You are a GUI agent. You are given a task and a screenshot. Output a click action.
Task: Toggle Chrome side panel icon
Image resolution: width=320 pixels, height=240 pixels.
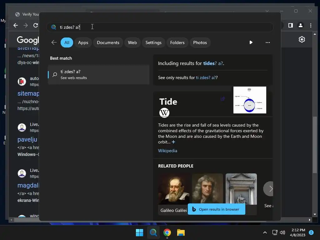tap(291, 25)
